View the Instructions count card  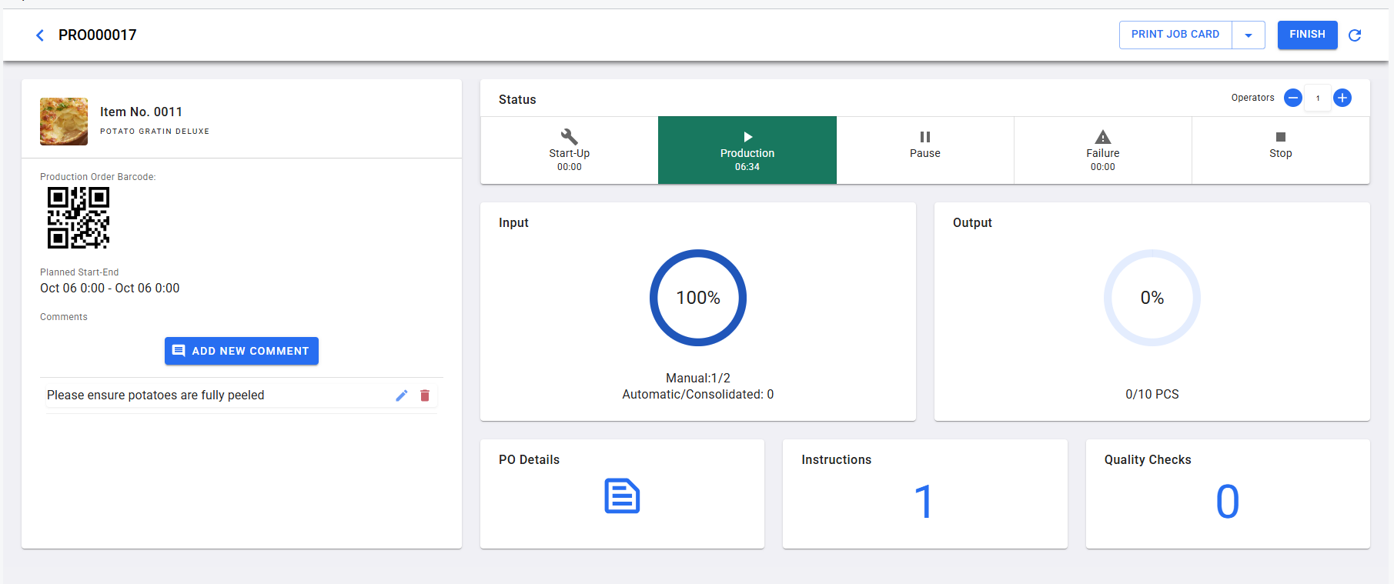[x=925, y=494]
